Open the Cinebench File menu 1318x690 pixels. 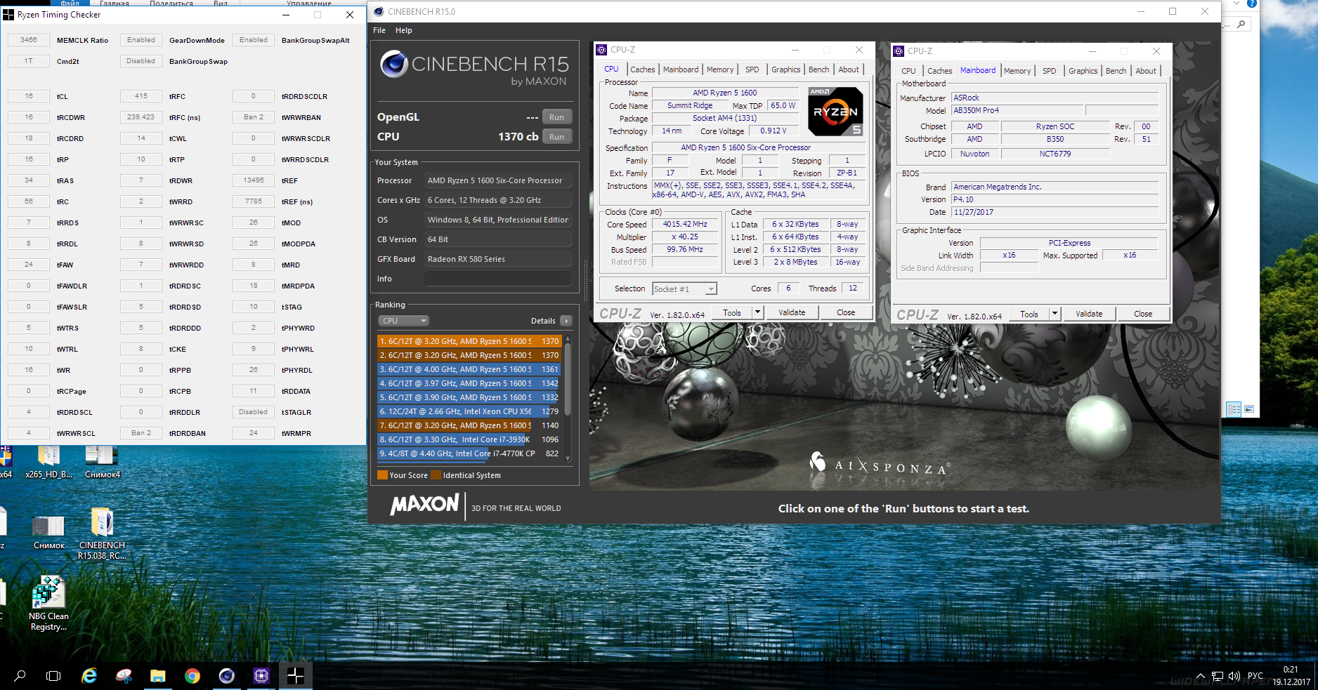pyautogui.click(x=379, y=30)
